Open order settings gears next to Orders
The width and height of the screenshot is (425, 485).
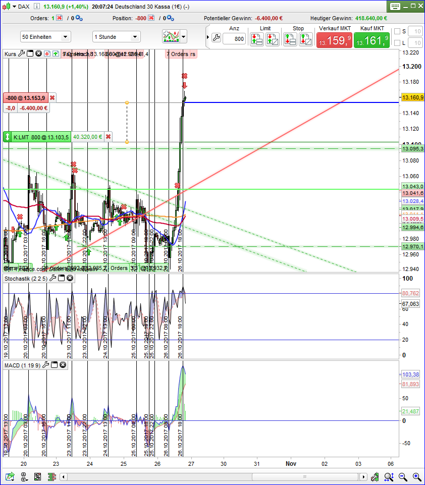(x=79, y=18)
